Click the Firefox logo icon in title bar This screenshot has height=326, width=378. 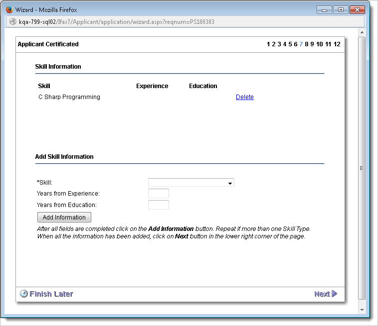point(9,10)
